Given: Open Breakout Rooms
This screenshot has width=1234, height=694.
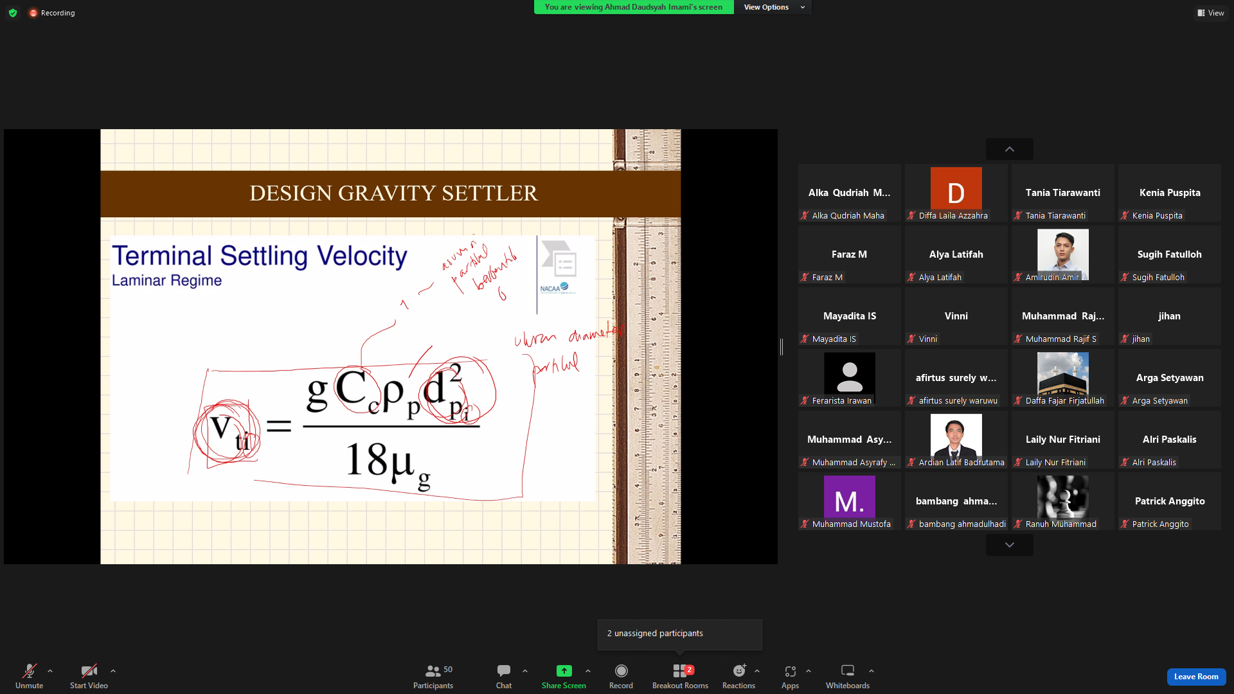Looking at the screenshot, I should [680, 677].
